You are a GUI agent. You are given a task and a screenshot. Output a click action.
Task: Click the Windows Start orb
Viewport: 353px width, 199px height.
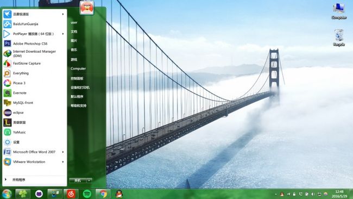(7, 194)
